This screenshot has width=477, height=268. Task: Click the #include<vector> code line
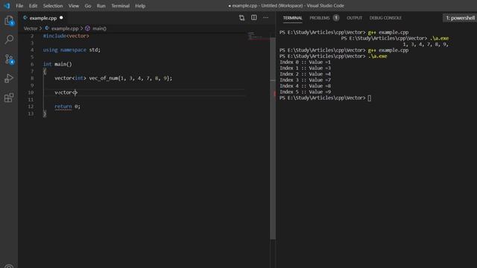(66, 36)
